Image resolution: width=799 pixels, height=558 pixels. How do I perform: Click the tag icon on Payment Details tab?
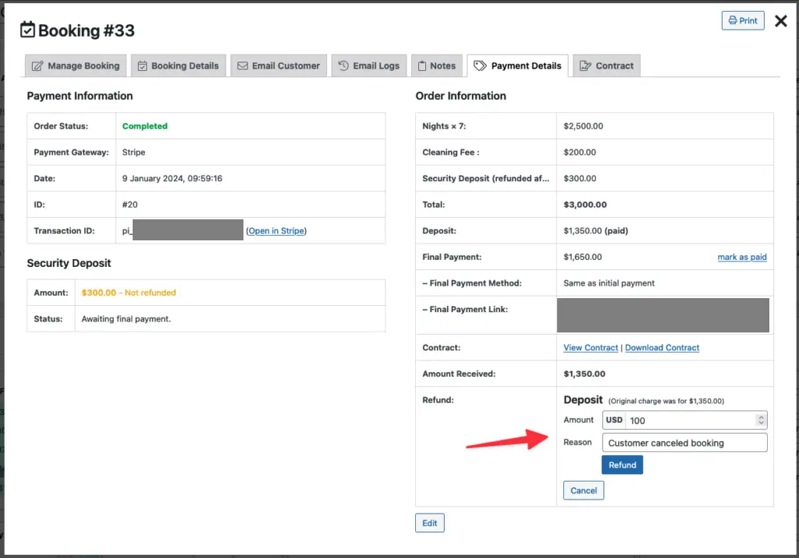tap(480, 66)
